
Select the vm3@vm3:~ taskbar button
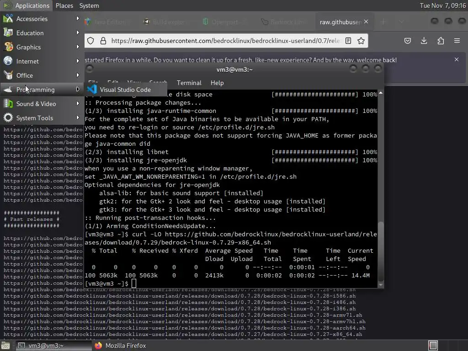(53, 346)
